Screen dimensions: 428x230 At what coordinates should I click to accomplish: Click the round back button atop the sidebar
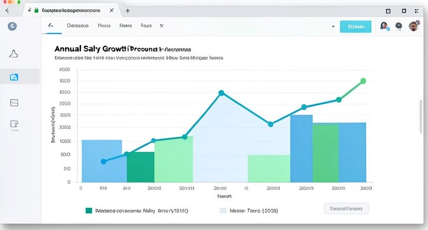(12, 27)
